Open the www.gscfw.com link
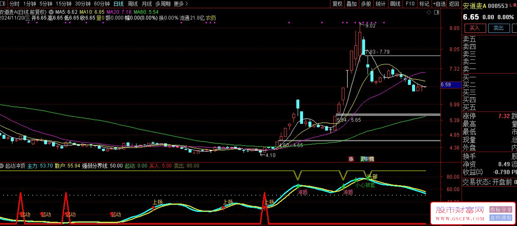The image size is (517, 226). pos(459,219)
